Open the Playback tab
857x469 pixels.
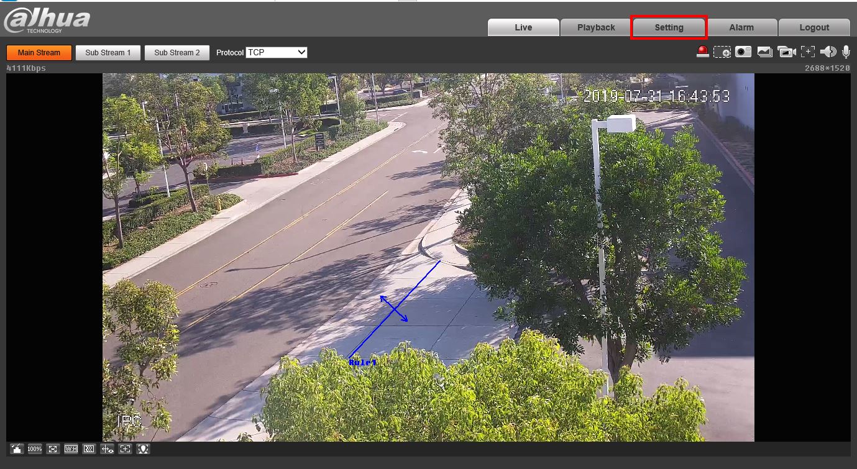click(x=596, y=27)
